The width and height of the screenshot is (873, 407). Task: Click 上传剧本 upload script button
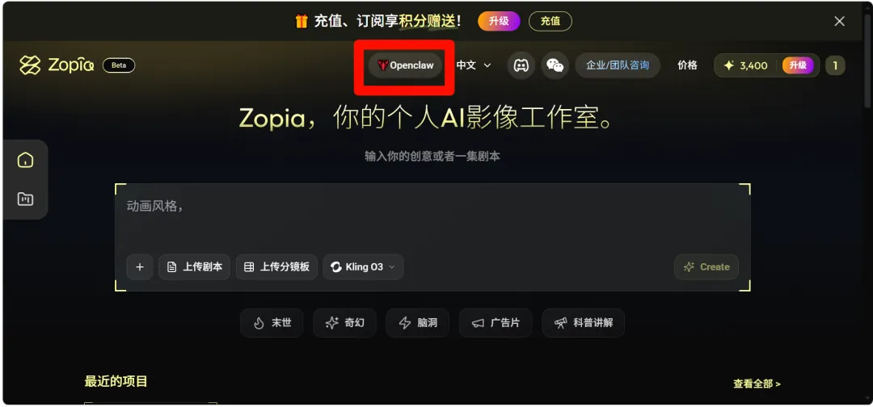tap(195, 266)
